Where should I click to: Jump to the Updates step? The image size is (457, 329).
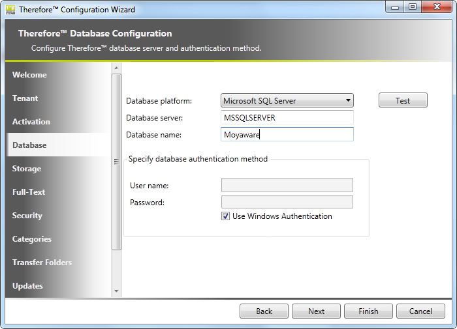click(x=27, y=286)
